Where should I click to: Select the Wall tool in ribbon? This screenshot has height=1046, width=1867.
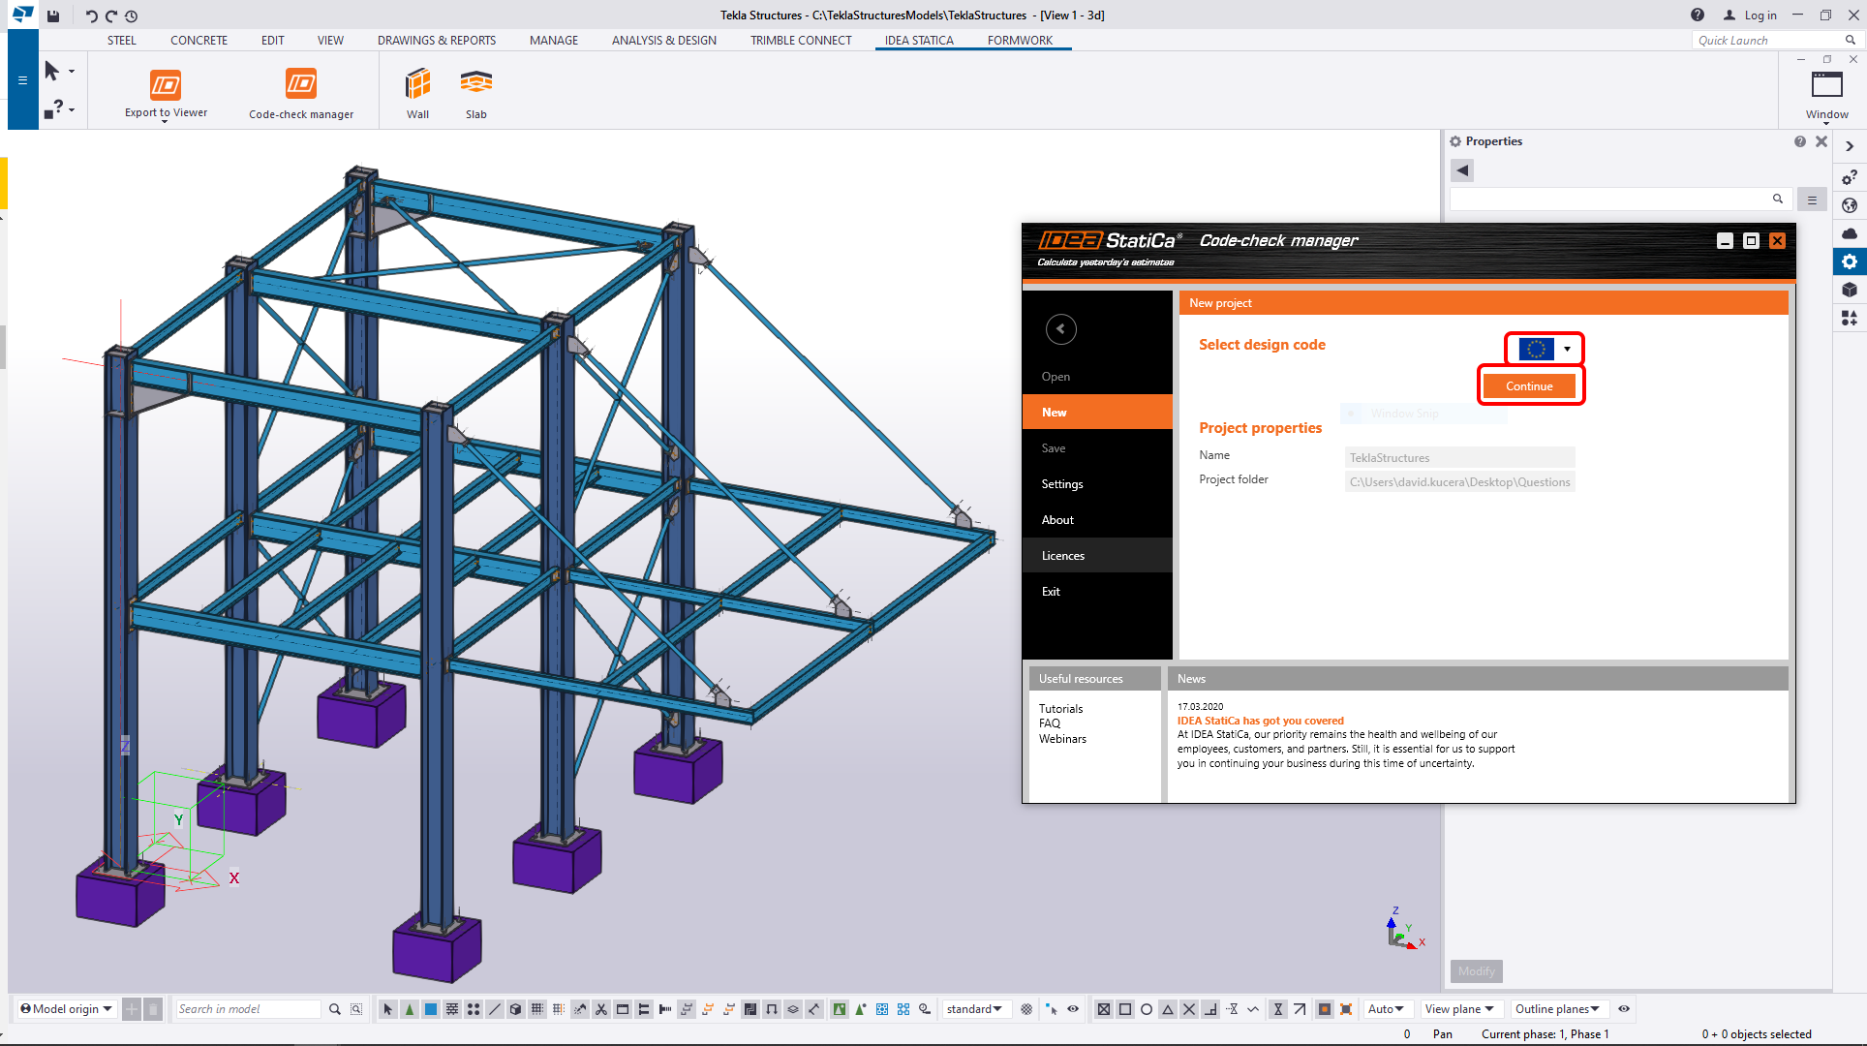coord(417,85)
